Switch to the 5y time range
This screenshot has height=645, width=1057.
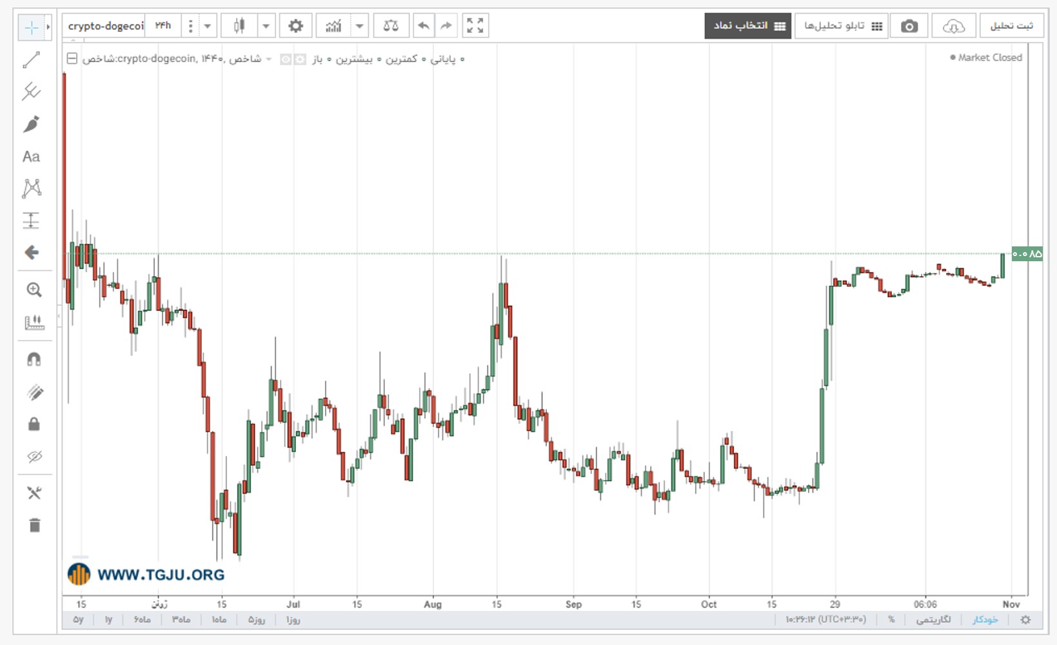(x=78, y=620)
